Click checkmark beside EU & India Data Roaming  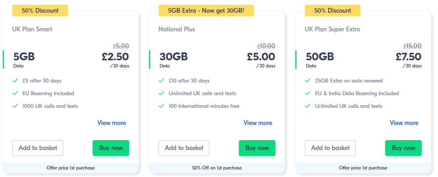308,94
